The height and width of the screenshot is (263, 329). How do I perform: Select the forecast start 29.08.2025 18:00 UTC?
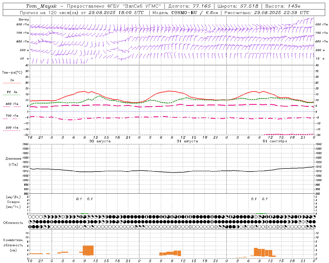116,13
